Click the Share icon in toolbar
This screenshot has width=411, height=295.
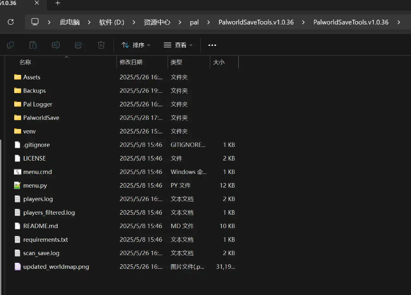click(79, 45)
